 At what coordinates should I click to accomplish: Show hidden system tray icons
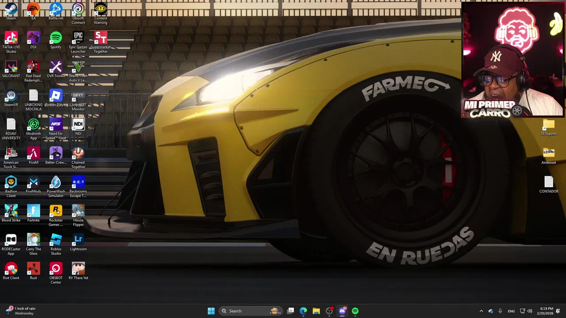pos(481,311)
